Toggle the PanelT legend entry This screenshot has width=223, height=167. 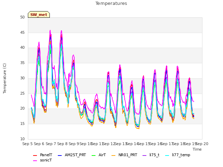pos(43,155)
